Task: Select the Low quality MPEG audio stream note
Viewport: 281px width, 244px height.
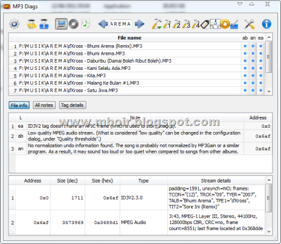Action: point(135,136)
